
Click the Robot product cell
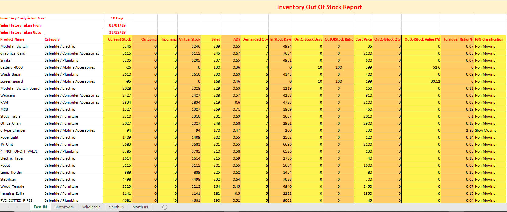(22, 165)
